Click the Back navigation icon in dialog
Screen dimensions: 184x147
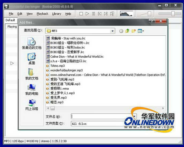(121, 31)
